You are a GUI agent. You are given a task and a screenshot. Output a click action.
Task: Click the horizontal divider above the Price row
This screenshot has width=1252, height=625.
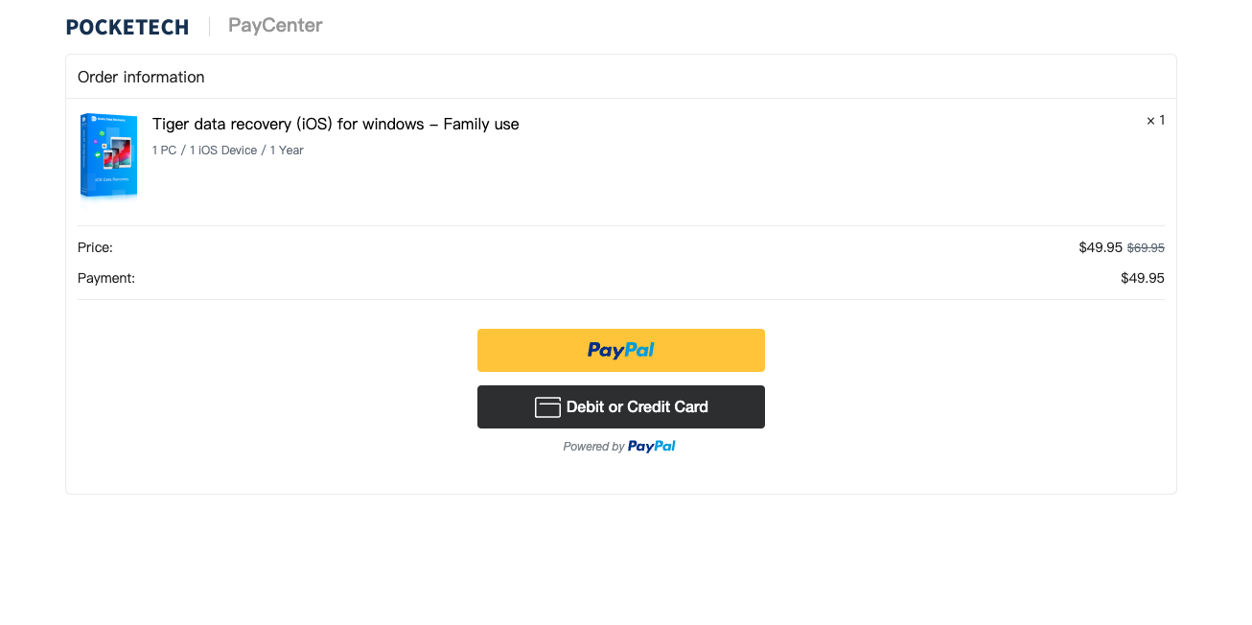point(620,226)
